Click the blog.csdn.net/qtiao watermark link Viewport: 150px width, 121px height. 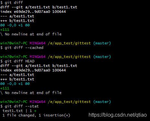tap(118, 115)
